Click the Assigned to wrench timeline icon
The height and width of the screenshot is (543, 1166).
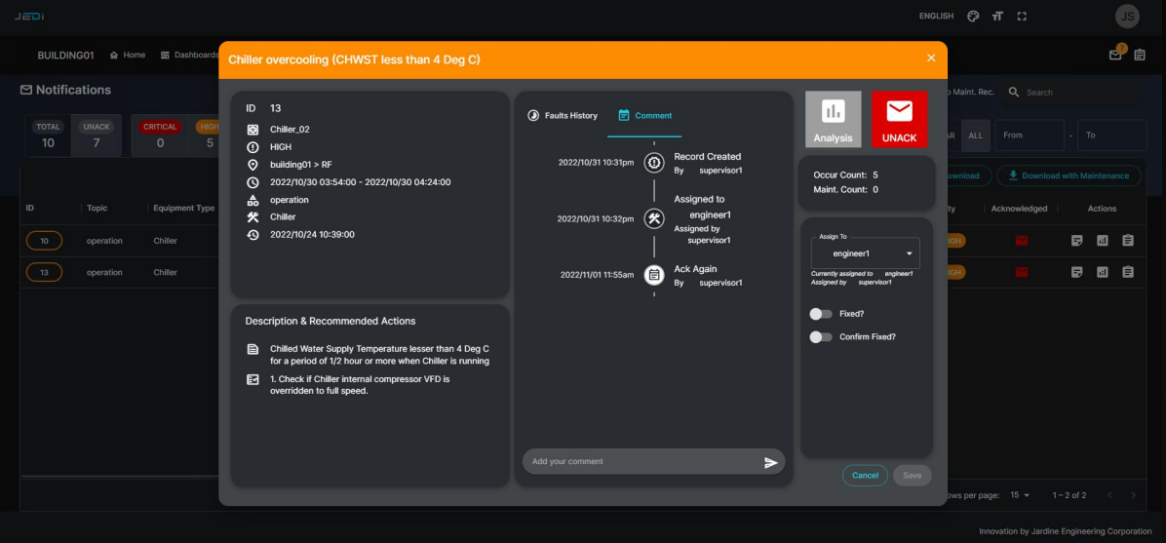pos(653,218)
